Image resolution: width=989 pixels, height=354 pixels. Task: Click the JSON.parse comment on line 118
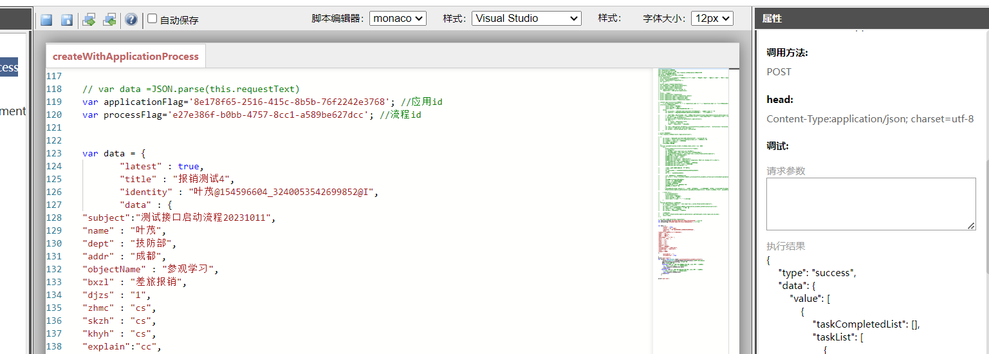[191, 89]
